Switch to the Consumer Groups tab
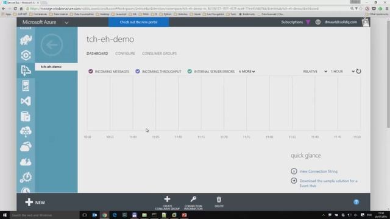 160,54
